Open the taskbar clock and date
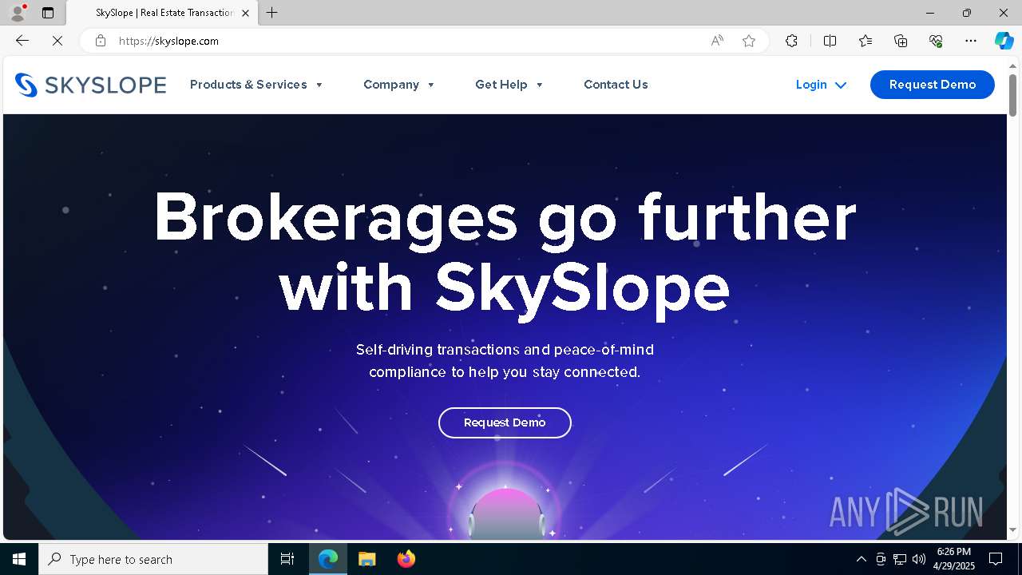Viewport: 1022px width, 575px height. tap(954, 559)
